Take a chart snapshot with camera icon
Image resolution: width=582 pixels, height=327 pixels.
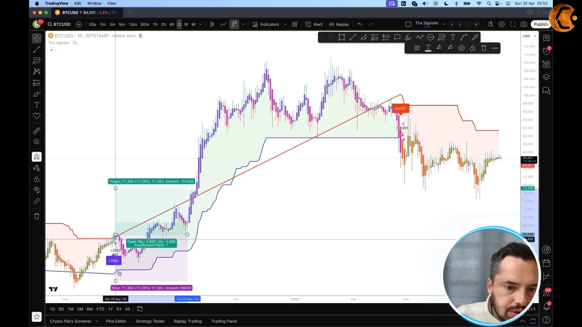pos(524,25)
